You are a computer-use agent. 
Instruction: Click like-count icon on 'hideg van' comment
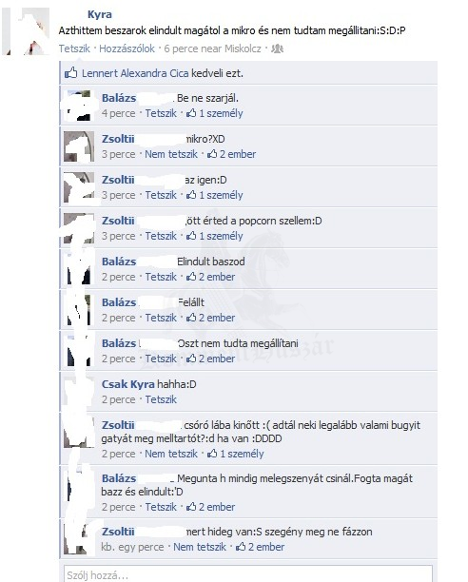point(241,547)
